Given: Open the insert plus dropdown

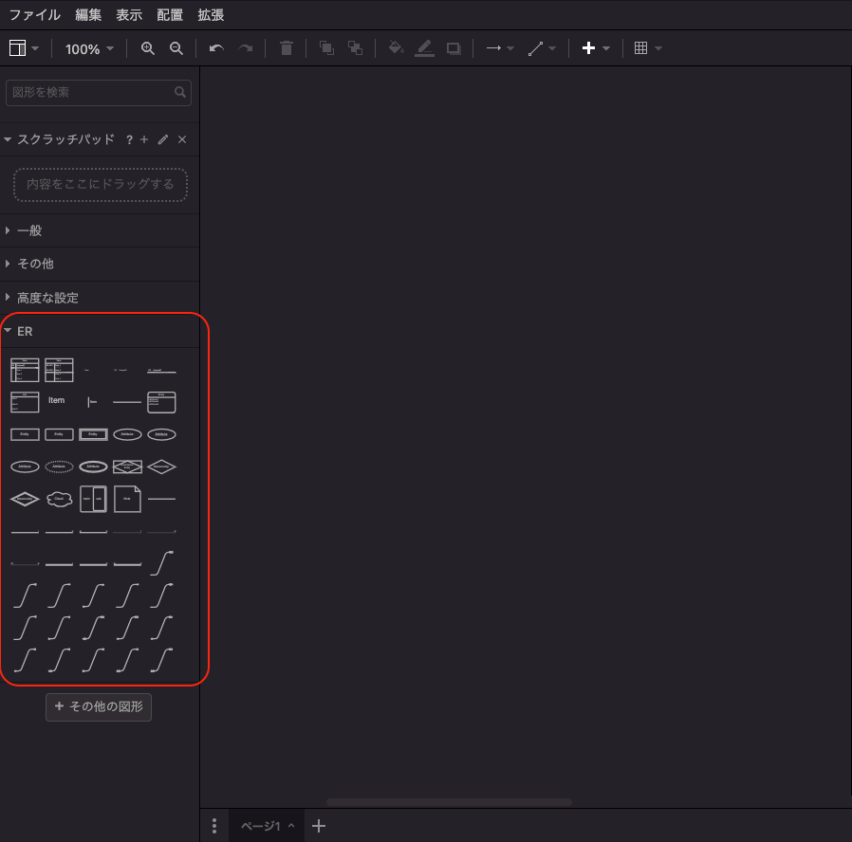Looking at the screenshot, I should pos(596,48).
